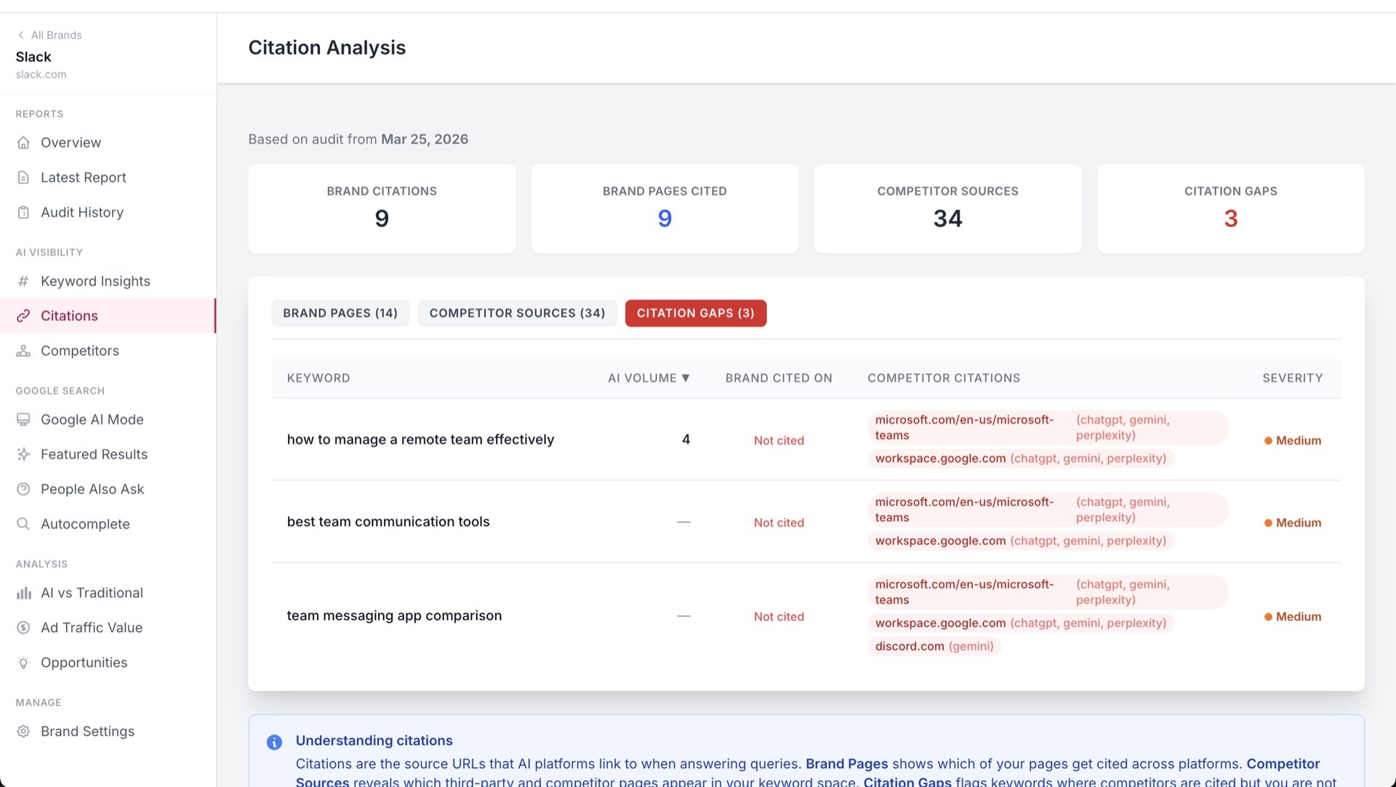Viewport: 1396px width, 787px height.
Task: Click workspace.google.com citation in remote team row
Action: tap(1021, 459)
